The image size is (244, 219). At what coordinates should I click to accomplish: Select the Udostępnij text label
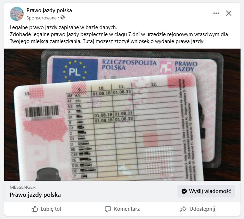pos(202,209)
